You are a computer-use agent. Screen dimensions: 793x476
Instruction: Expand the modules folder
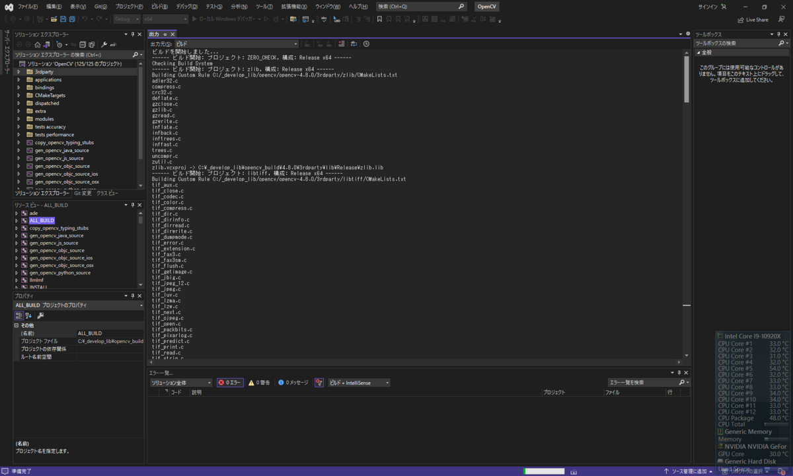(x=19, y=119)
